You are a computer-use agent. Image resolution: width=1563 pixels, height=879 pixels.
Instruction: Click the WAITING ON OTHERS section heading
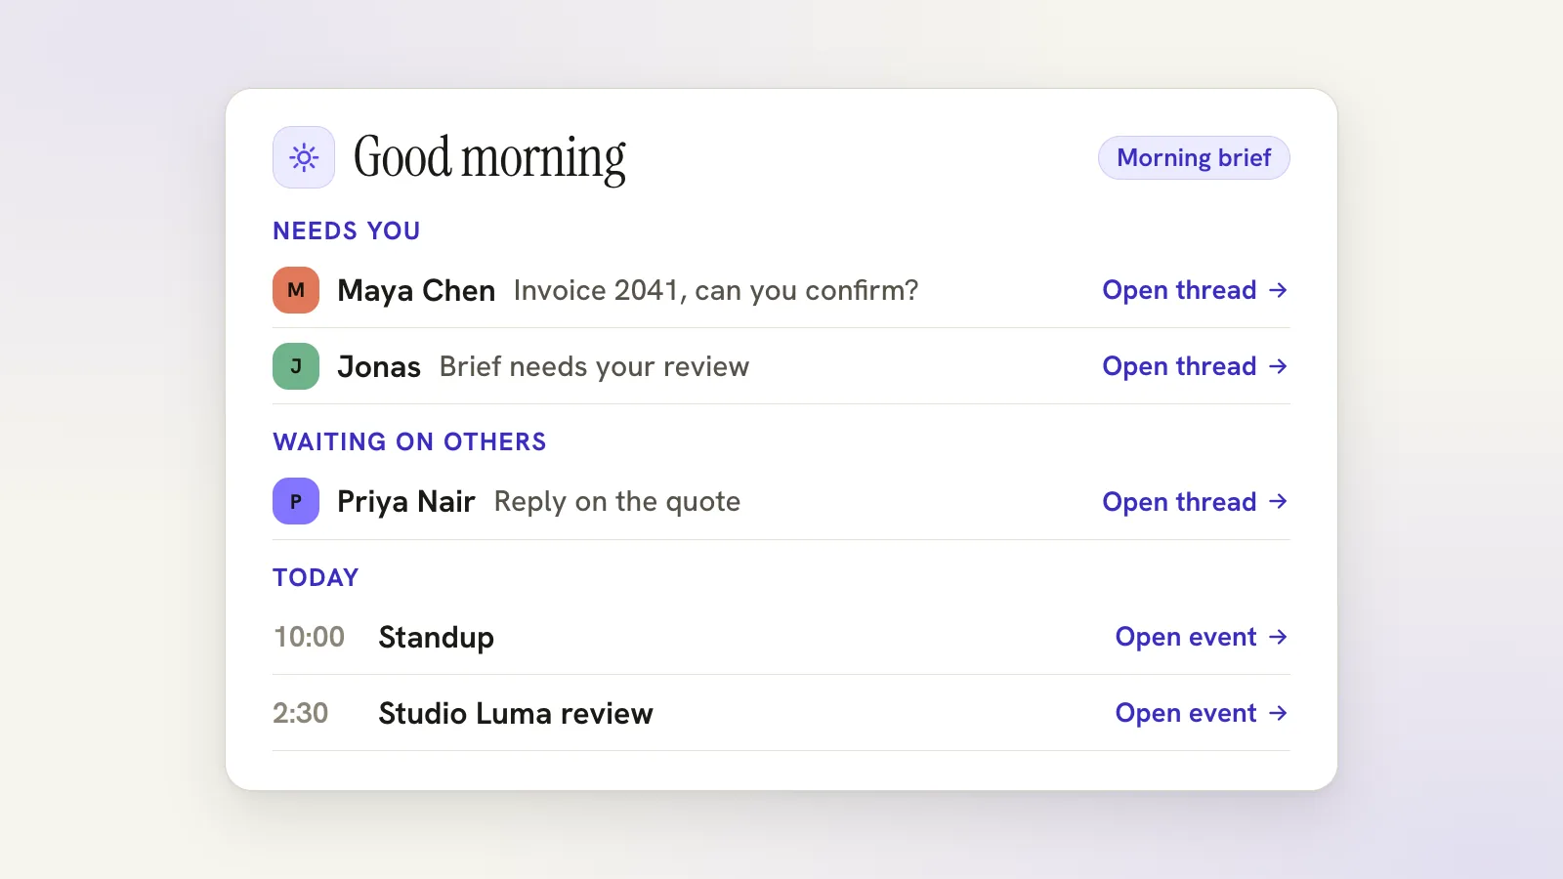[409, 442]
